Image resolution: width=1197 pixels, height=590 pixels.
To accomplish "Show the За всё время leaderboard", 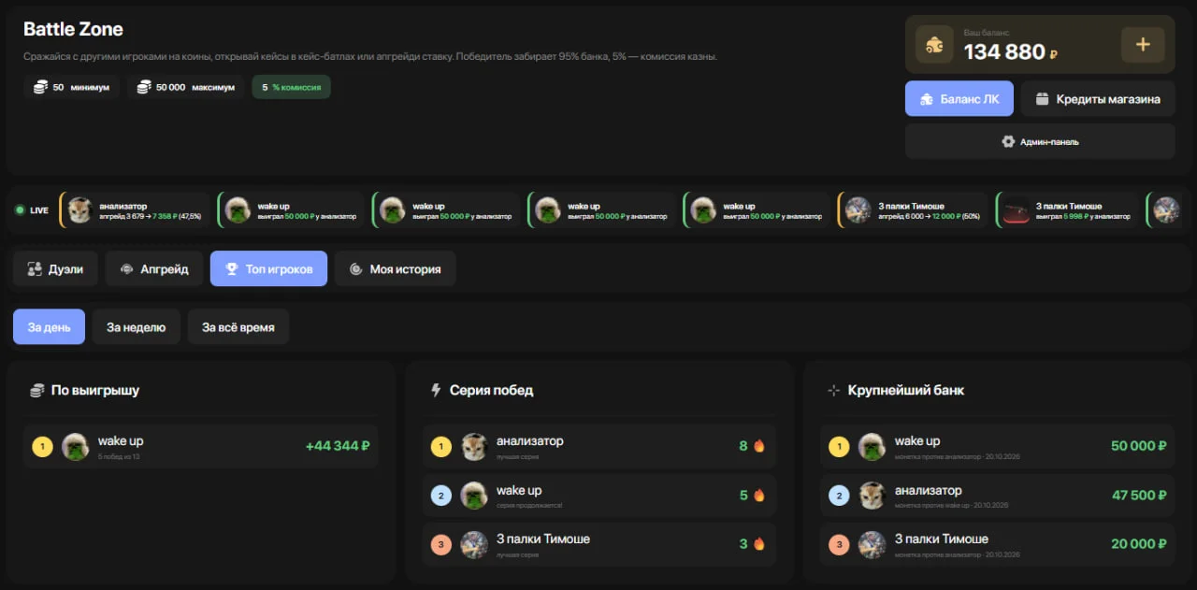I will 238,327.
